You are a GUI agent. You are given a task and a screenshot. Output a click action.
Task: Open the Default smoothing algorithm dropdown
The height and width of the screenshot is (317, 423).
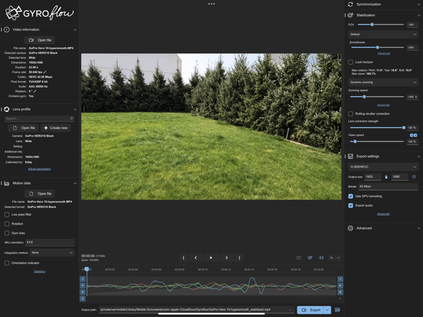click(383, 34)
